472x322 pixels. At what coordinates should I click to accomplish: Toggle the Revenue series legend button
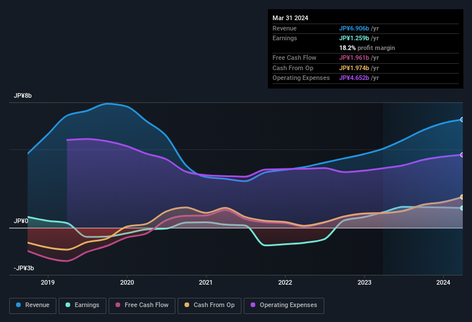(33, 305)
